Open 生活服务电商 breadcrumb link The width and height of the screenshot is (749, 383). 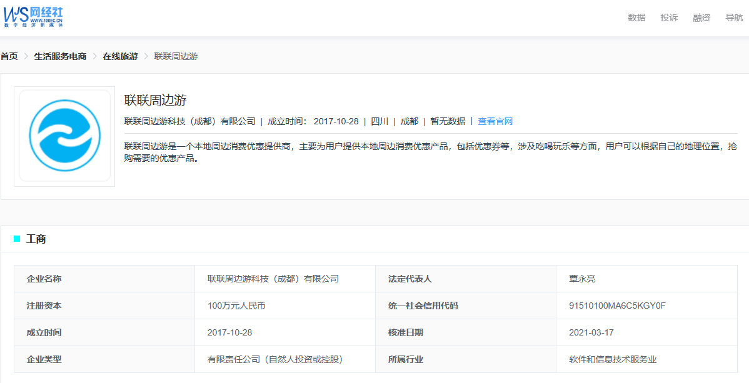tap(60, 56)
